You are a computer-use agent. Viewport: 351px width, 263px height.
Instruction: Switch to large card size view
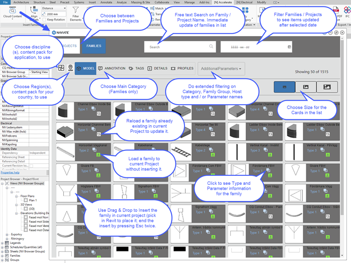(x=327, y=87)
